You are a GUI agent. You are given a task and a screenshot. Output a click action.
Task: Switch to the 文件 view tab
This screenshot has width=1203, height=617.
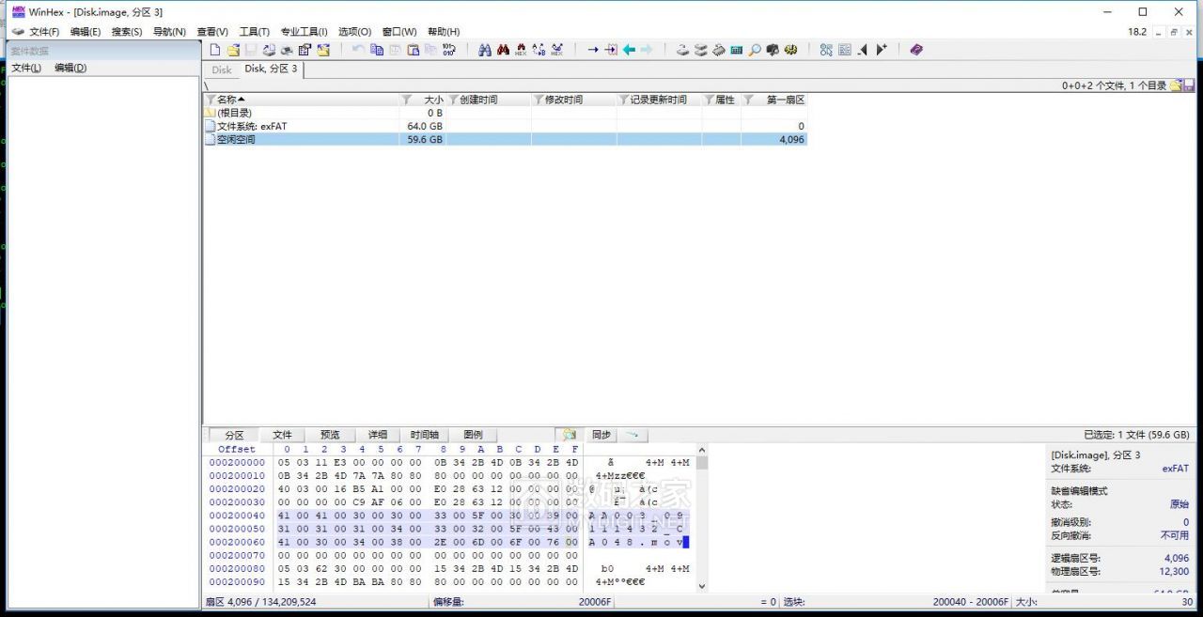pyautogui.click(x=283, y=435)
